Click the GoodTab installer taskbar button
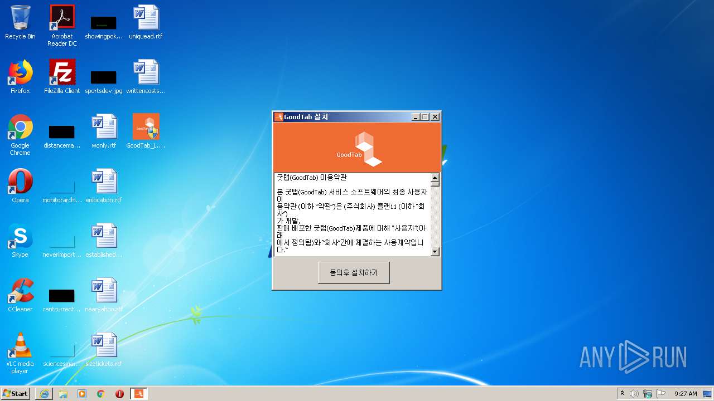 tap(139, 394)
